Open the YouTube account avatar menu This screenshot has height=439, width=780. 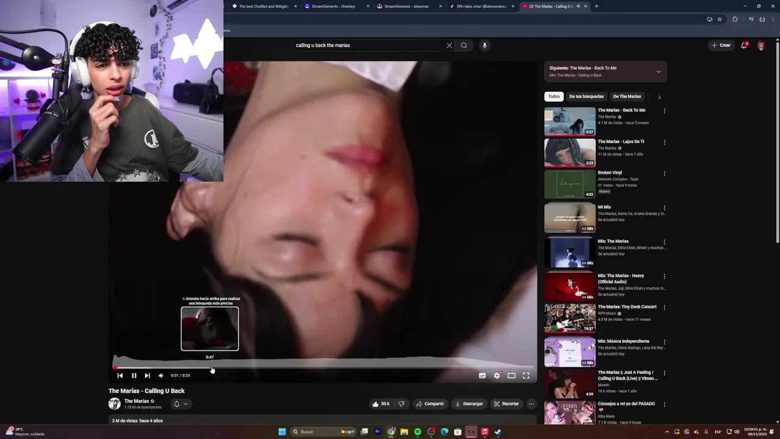pos(761,46)
